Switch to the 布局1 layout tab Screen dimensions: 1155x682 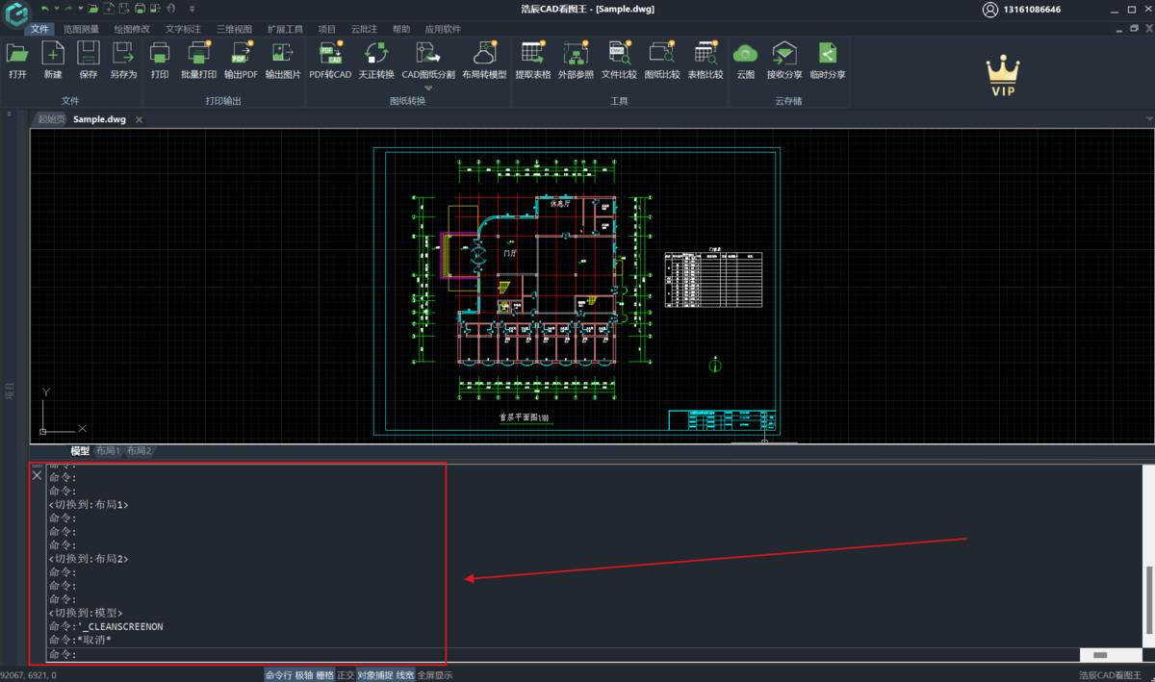coord(108,451)
